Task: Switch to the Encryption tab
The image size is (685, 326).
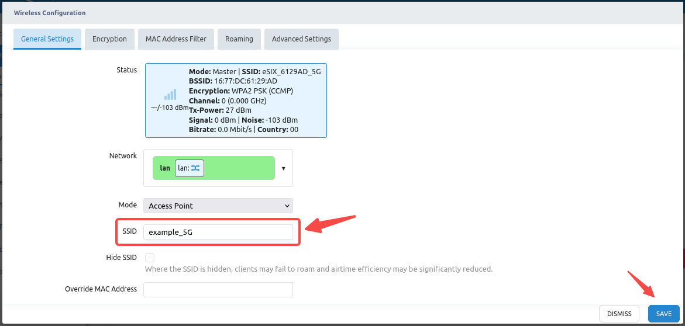Action: (x=109, y=39)
